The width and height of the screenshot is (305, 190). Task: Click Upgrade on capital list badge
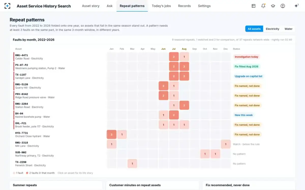click(x=248, y=76)
